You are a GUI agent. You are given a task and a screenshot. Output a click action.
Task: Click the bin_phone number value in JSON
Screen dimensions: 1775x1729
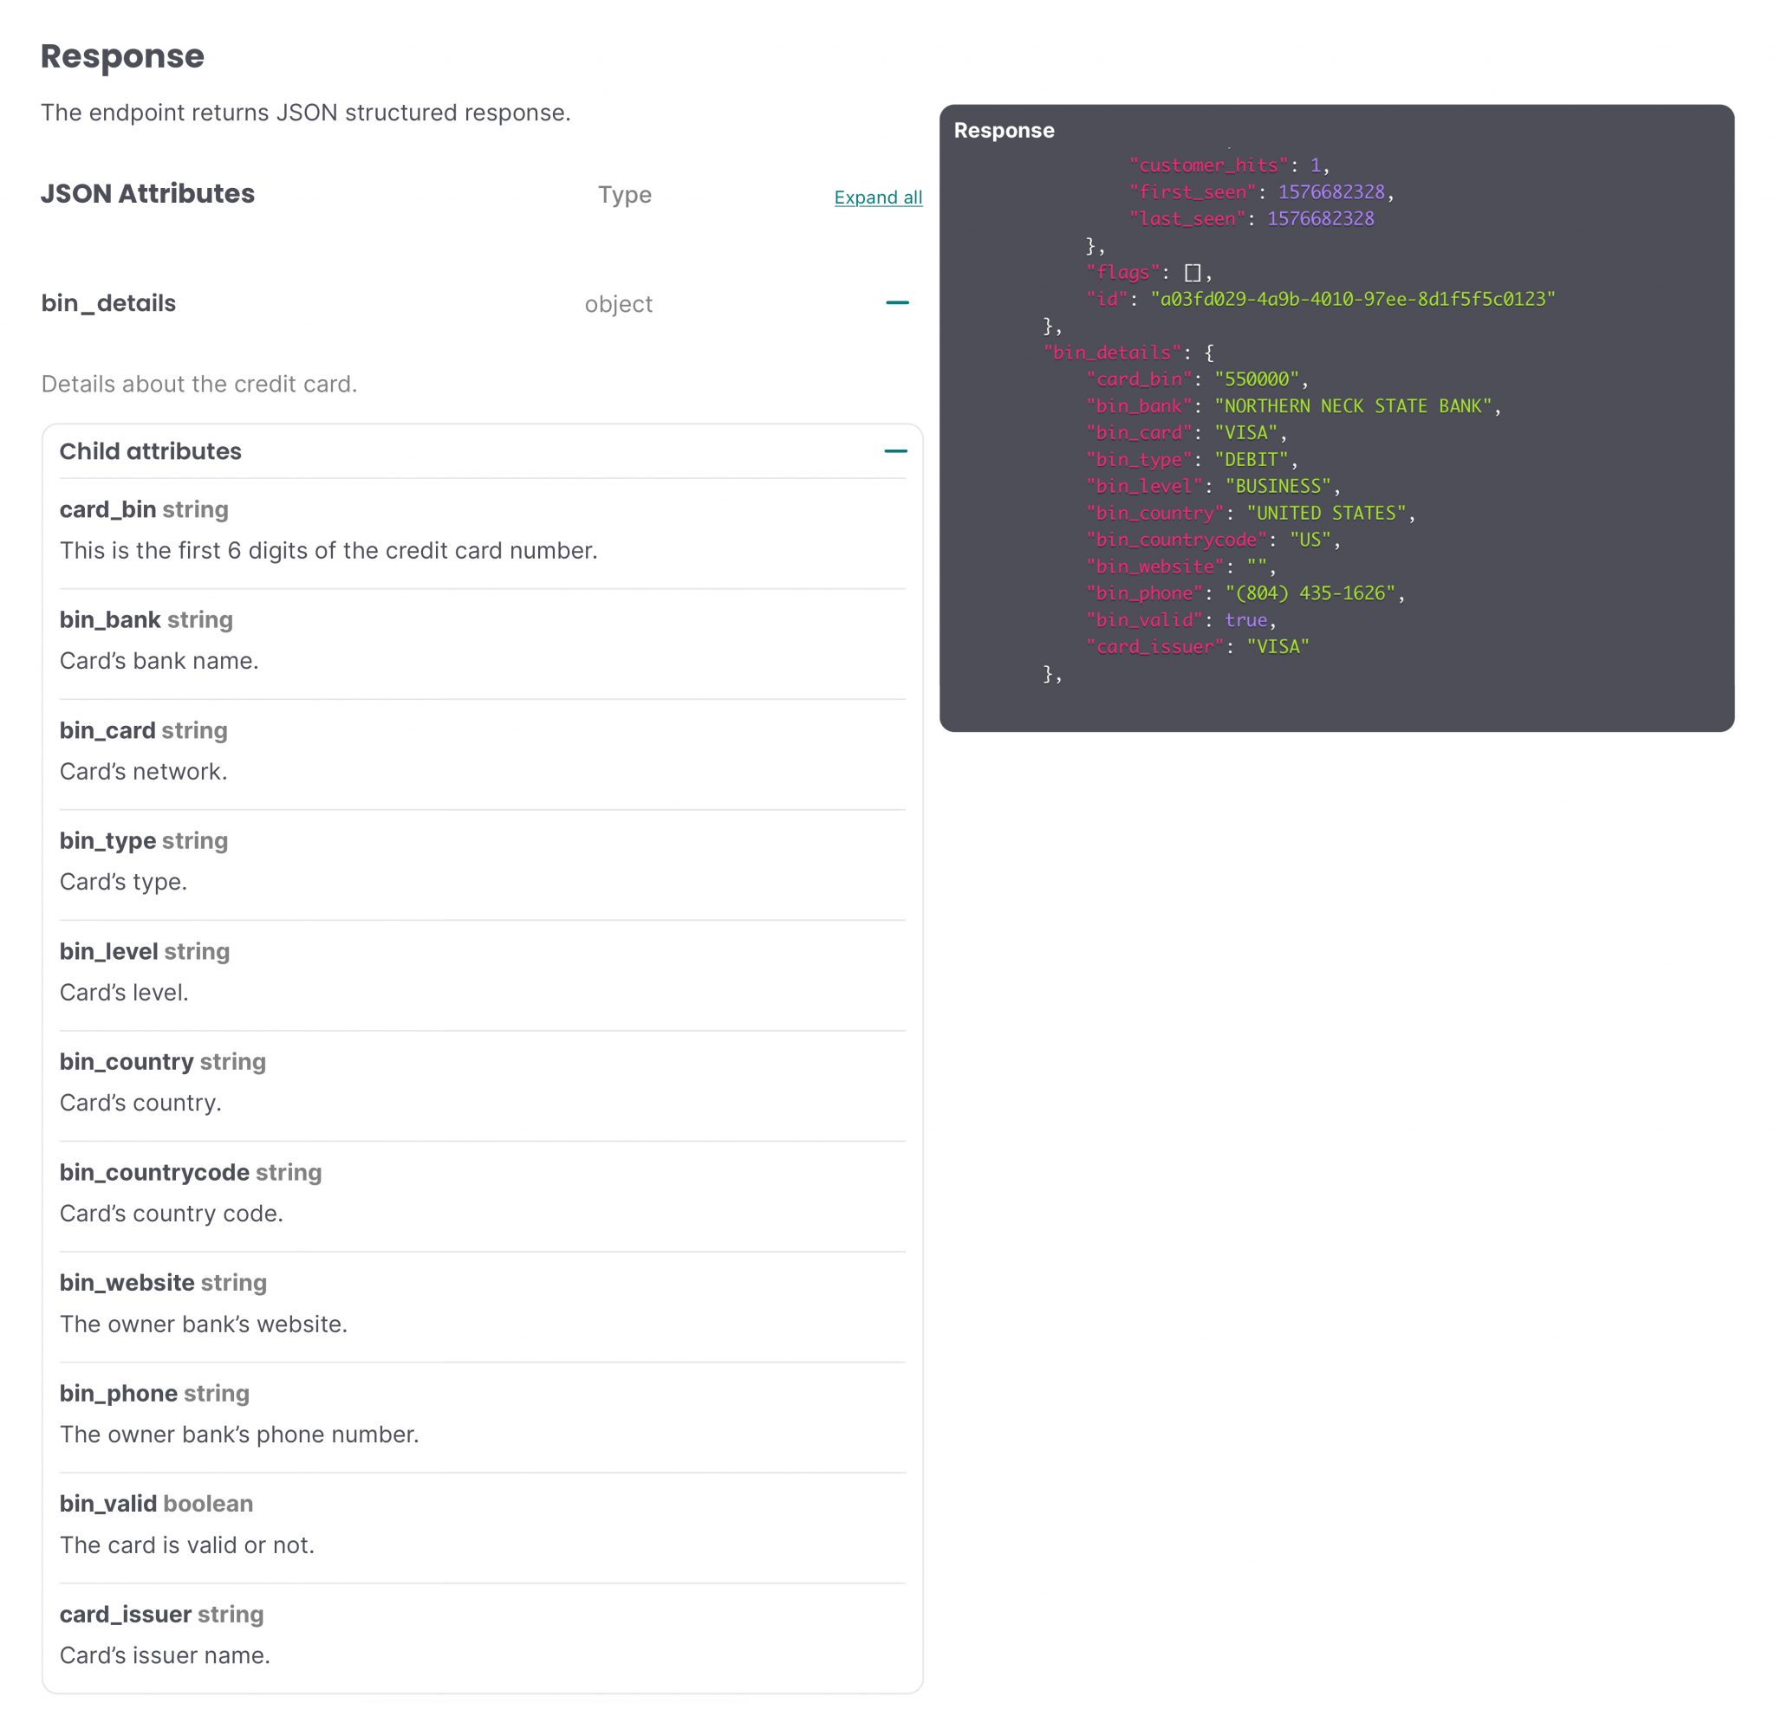pyautogui.click(x=1309, y=593)
